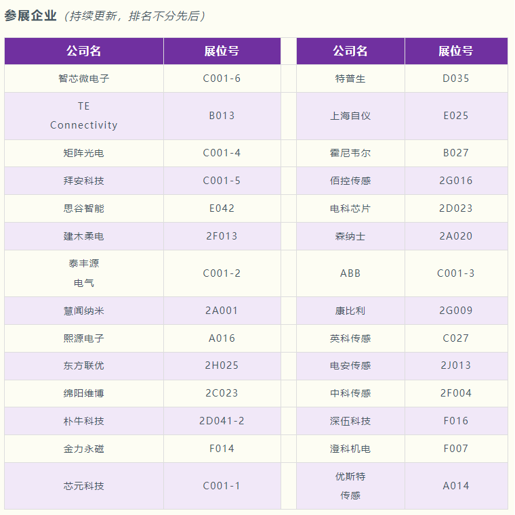The image size is (515, 515).
Task: Click the 优斯特 传感 cell
Action: [350, 486]
